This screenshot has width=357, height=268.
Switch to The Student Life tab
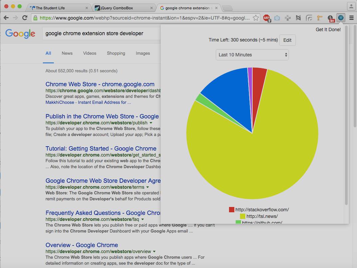click(58, 8)
